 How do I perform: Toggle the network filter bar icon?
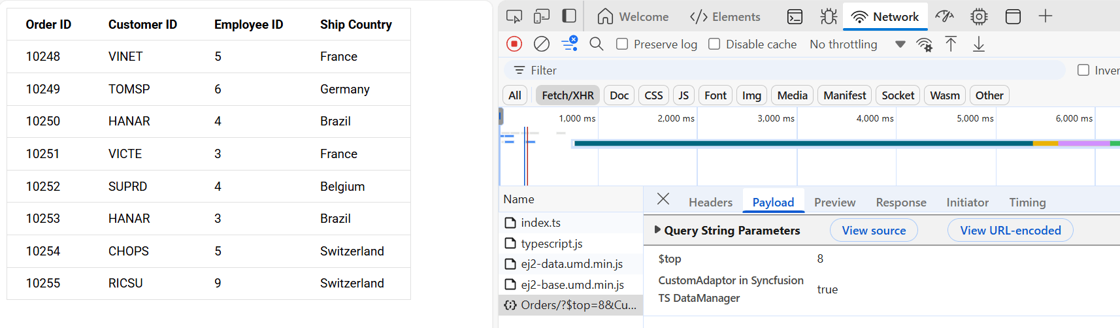569,44
